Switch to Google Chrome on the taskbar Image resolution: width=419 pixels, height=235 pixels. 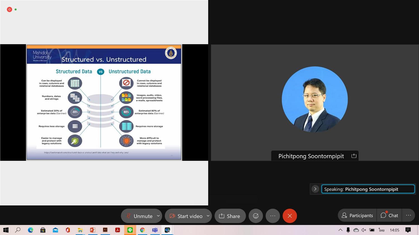click(x=142, y=230)
